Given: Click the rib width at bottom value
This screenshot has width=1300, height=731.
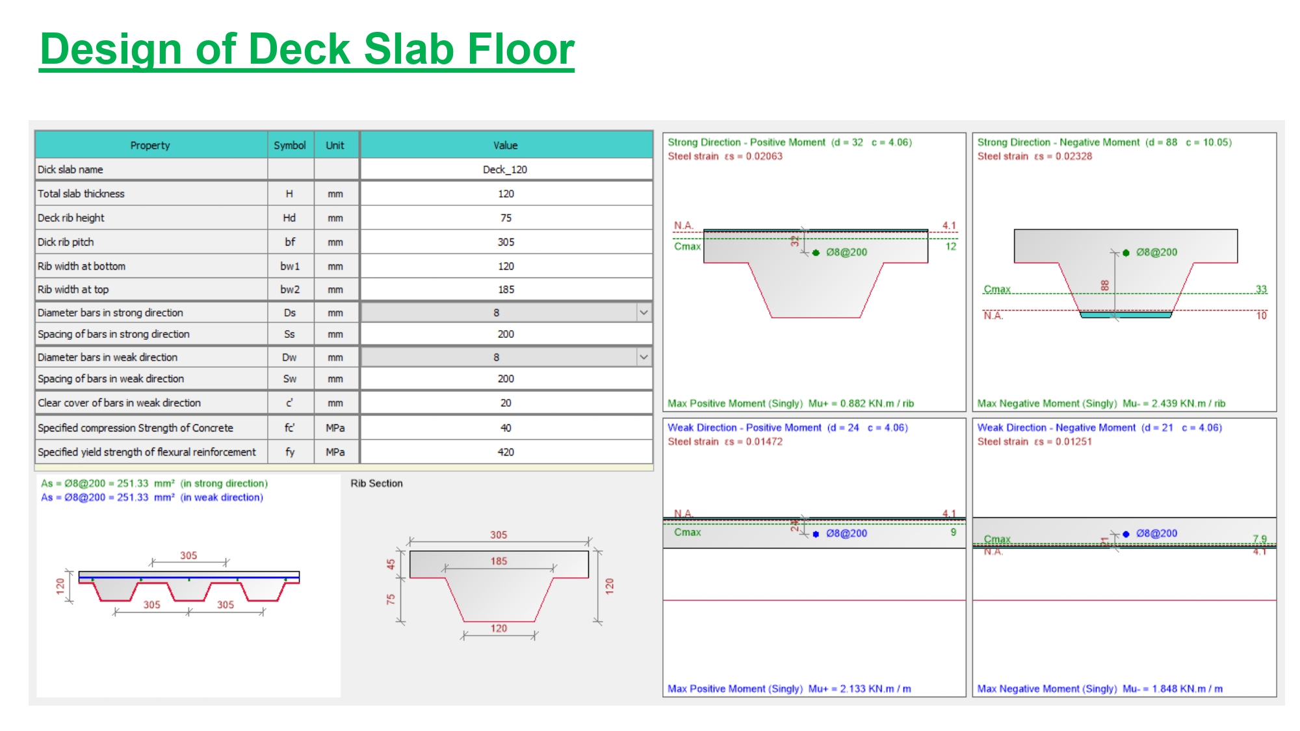Looking at the screenshot, I should 506,266.
